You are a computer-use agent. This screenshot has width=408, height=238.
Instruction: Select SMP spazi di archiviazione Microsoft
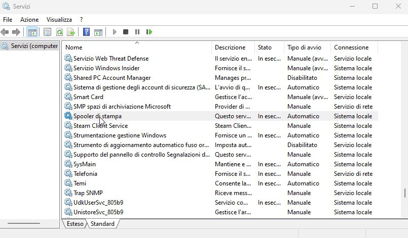pyautogui.click(x=122, y=107)
